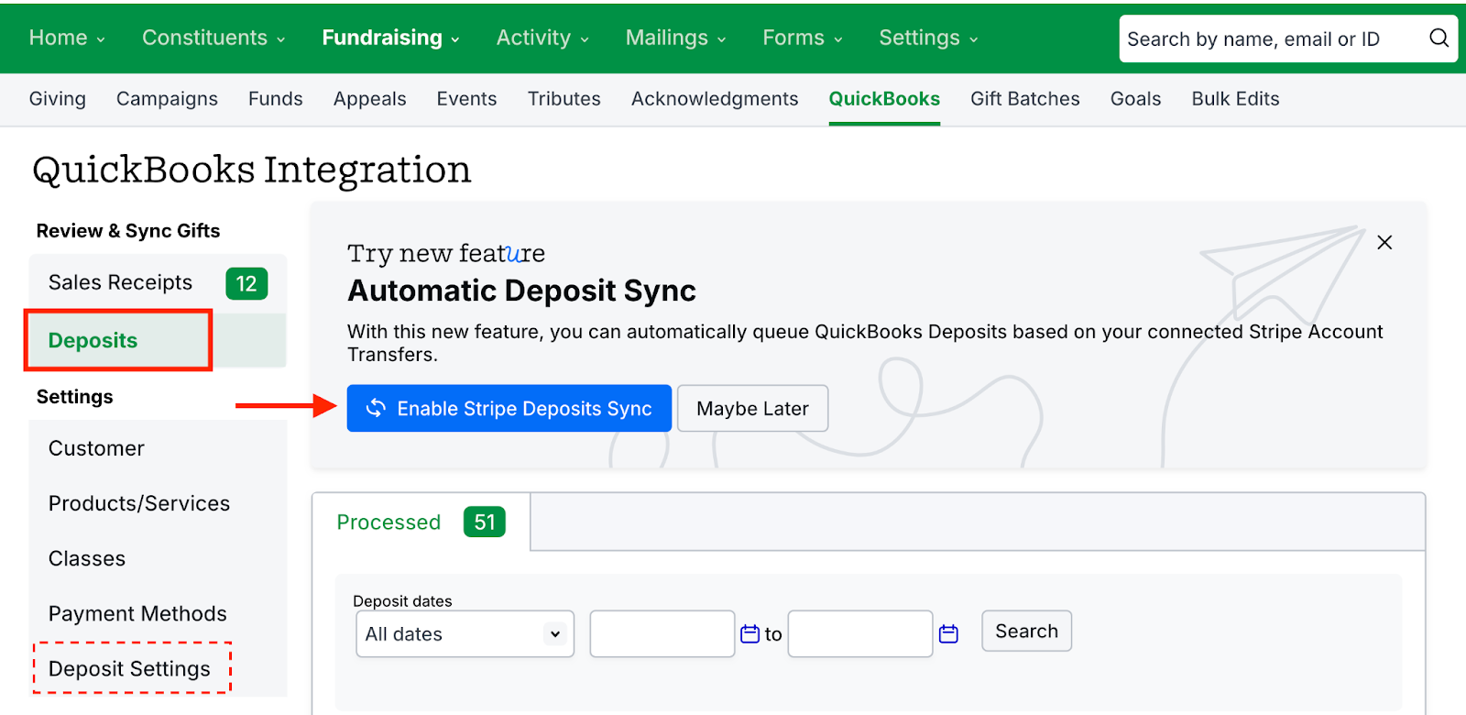This screenshot has height=715, width=1466.
Task: Click the deposit end date field
Action: pos(859,633)
